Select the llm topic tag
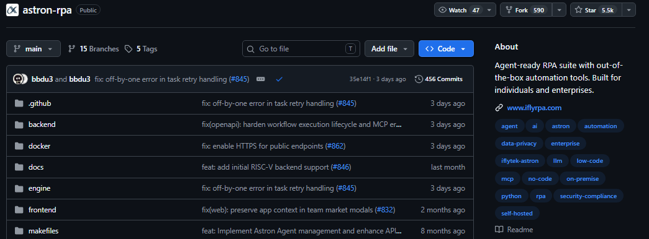This screenshot has width=649, height=239. 558,161
